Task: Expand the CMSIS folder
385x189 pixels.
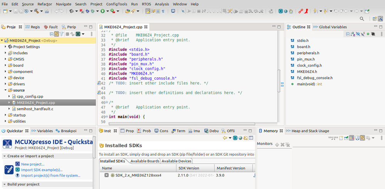Action: (x=5, y=59)
